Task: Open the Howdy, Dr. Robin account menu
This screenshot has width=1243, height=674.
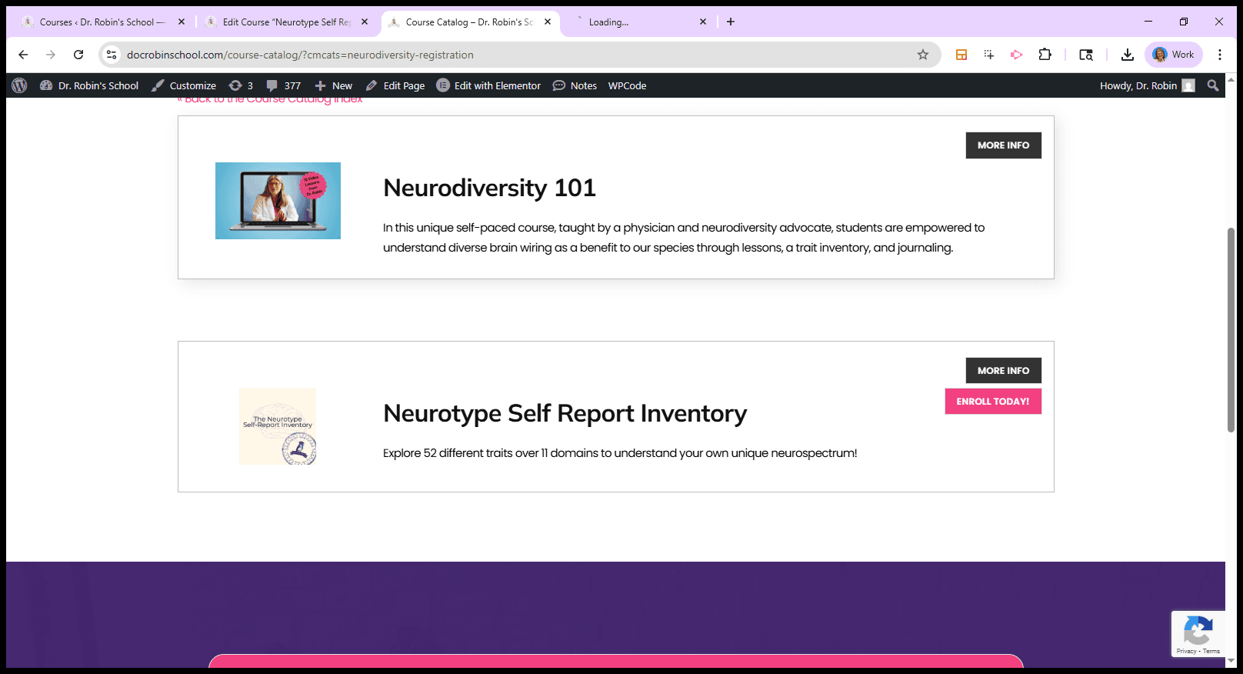Action: [1147, 85]
